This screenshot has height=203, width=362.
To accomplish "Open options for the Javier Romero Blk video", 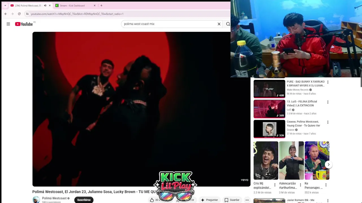I will pos(328,201).
